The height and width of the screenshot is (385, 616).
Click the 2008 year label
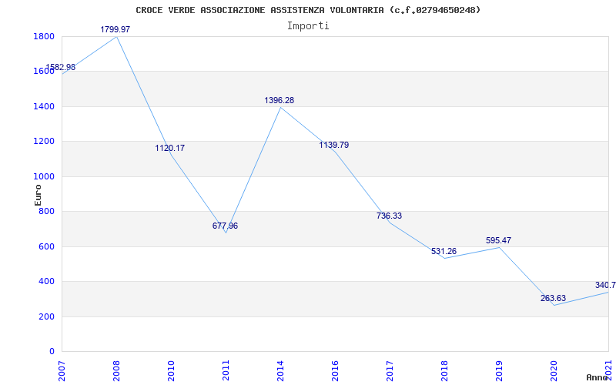coord(117,371)
